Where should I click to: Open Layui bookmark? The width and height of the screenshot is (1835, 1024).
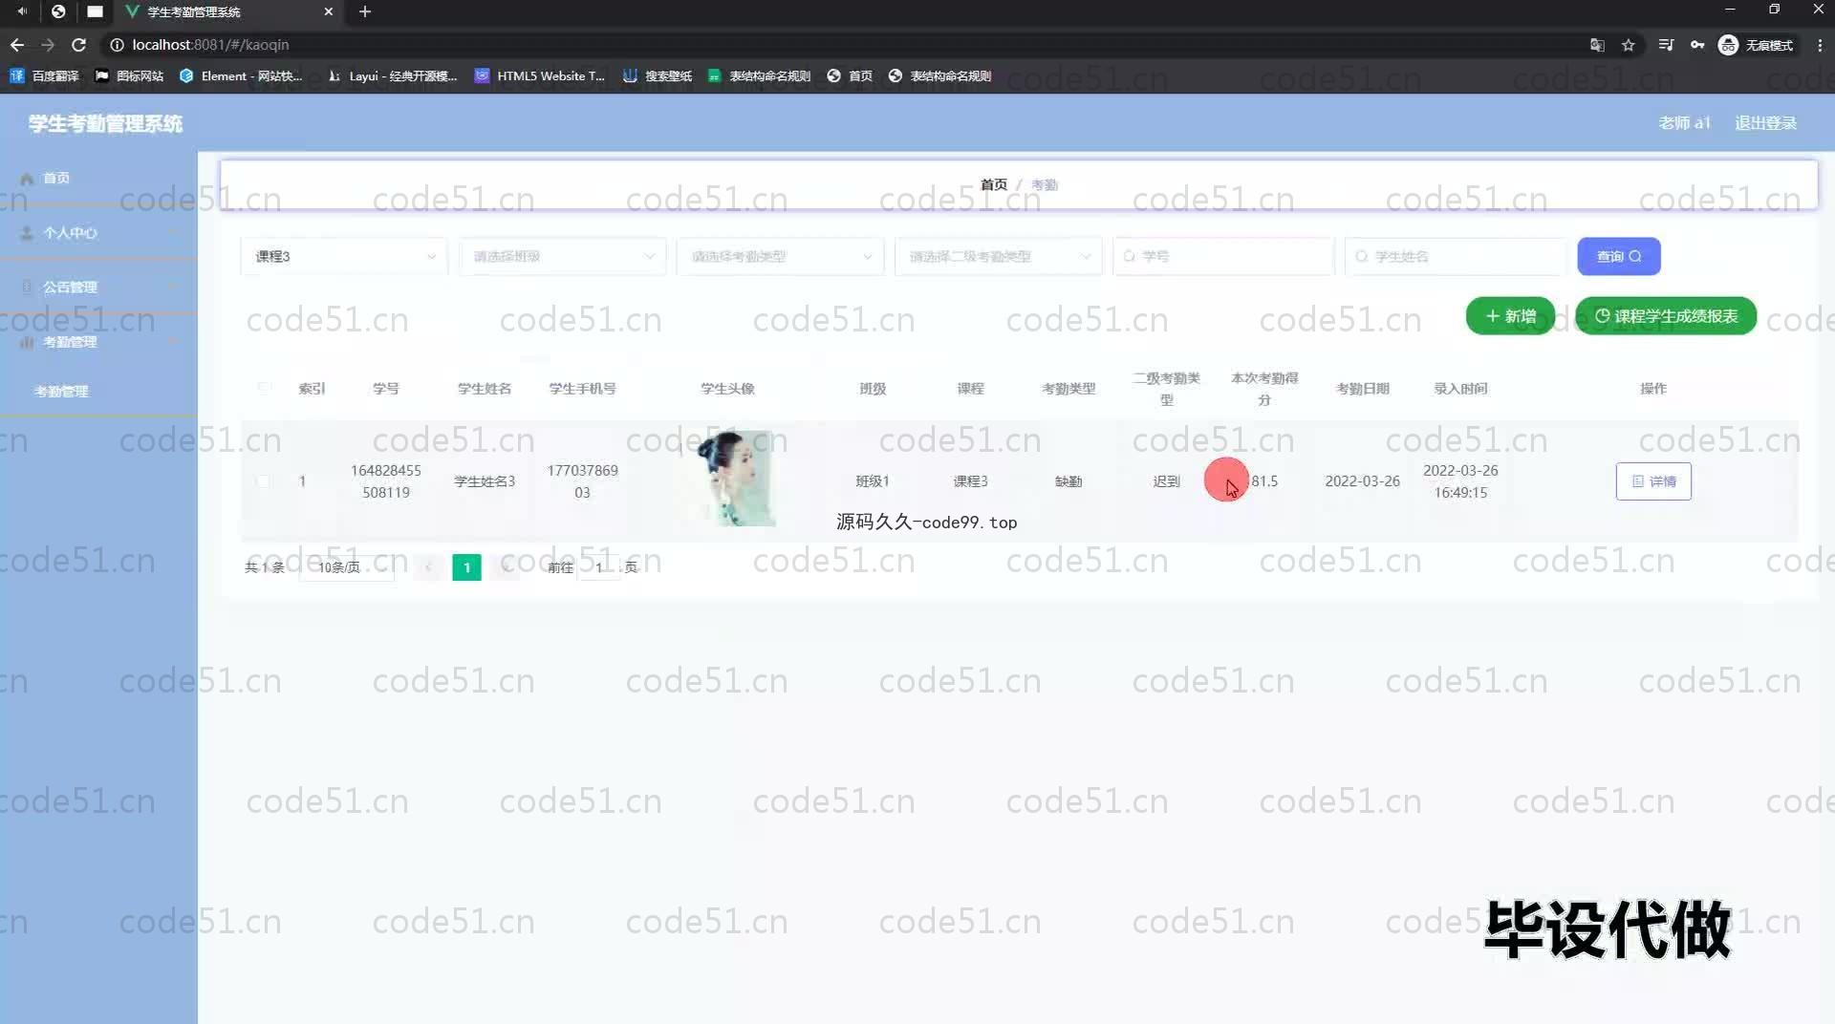click(x=392, y=75)
